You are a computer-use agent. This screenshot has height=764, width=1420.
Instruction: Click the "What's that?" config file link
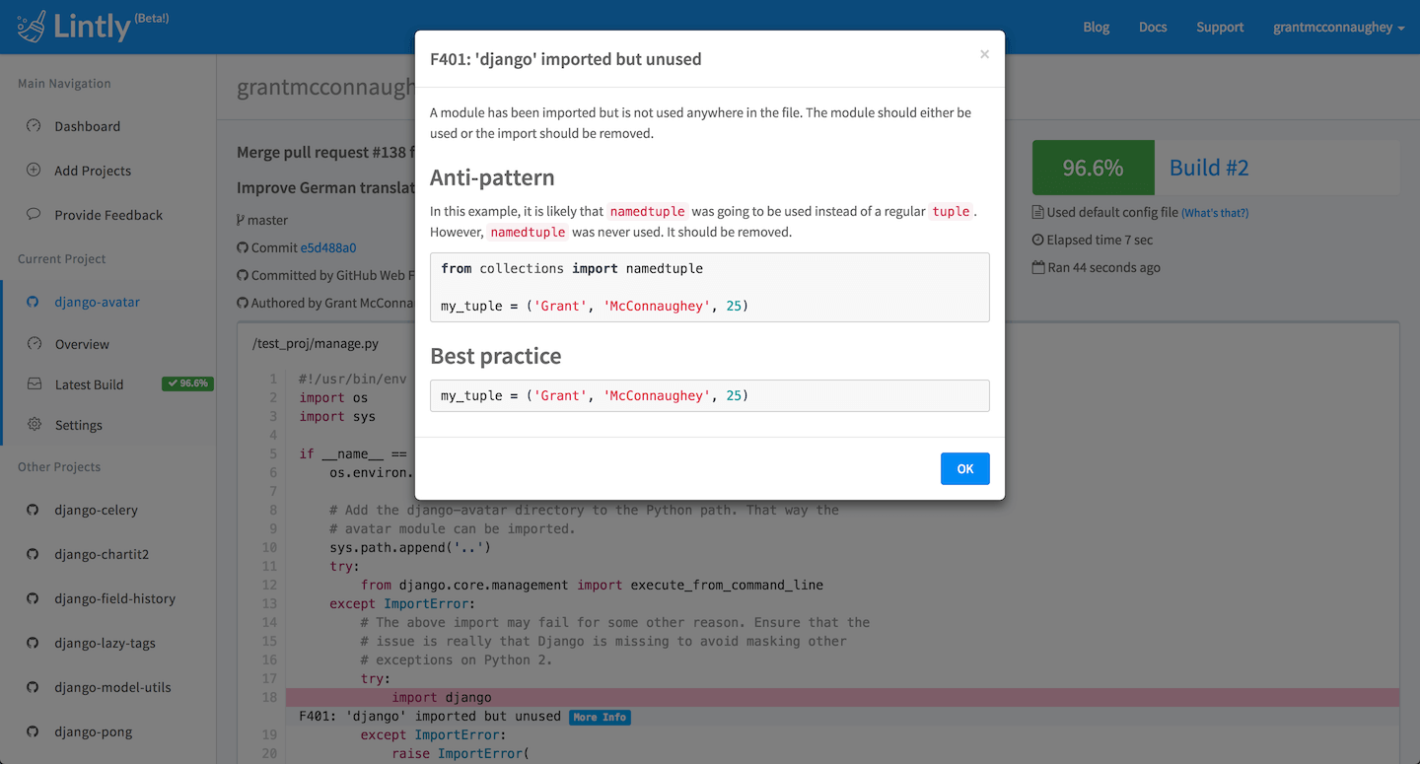click(x=1214, y=213)
